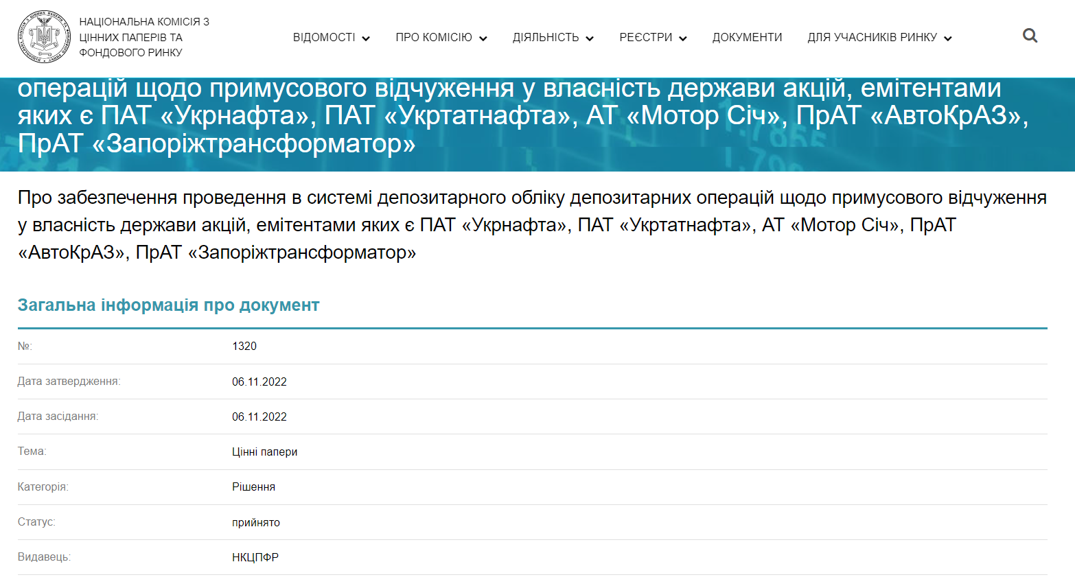Expand the ПРО КОМІСІЮ dropdown chevron

click(x=483, y=38)
